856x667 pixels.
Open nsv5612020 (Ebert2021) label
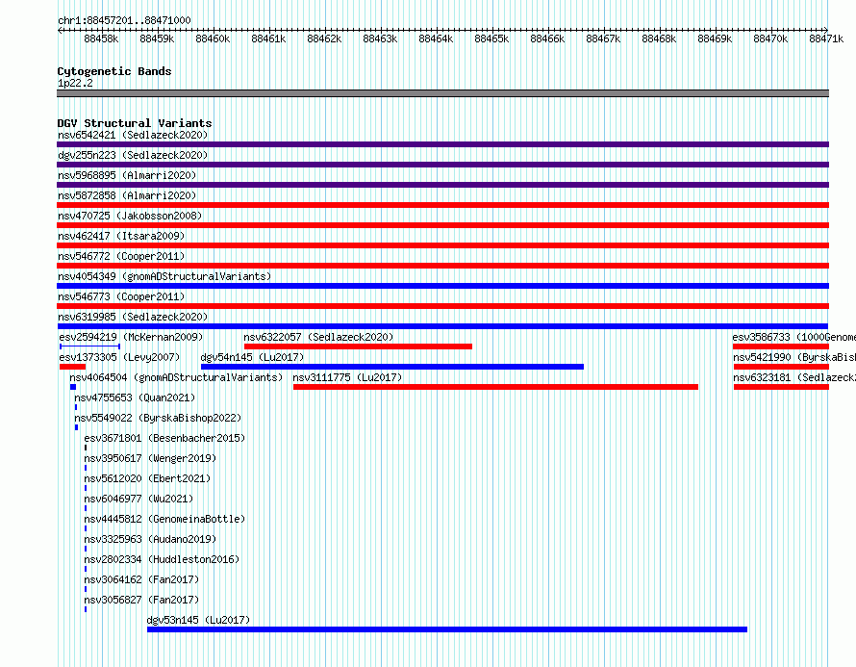pos(147,478)
